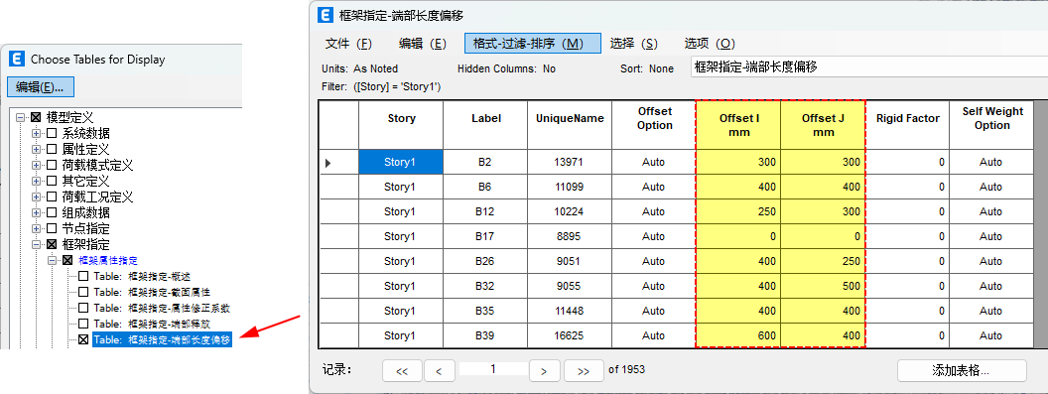Open the 文件 (F) menu
This screenshot has height=394, width=1048.
point(348,44)
